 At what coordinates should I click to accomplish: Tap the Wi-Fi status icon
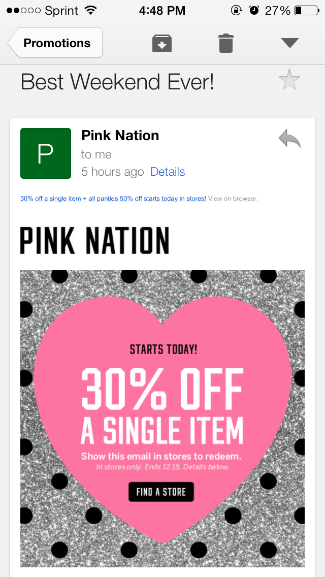[x=91, y=11]
